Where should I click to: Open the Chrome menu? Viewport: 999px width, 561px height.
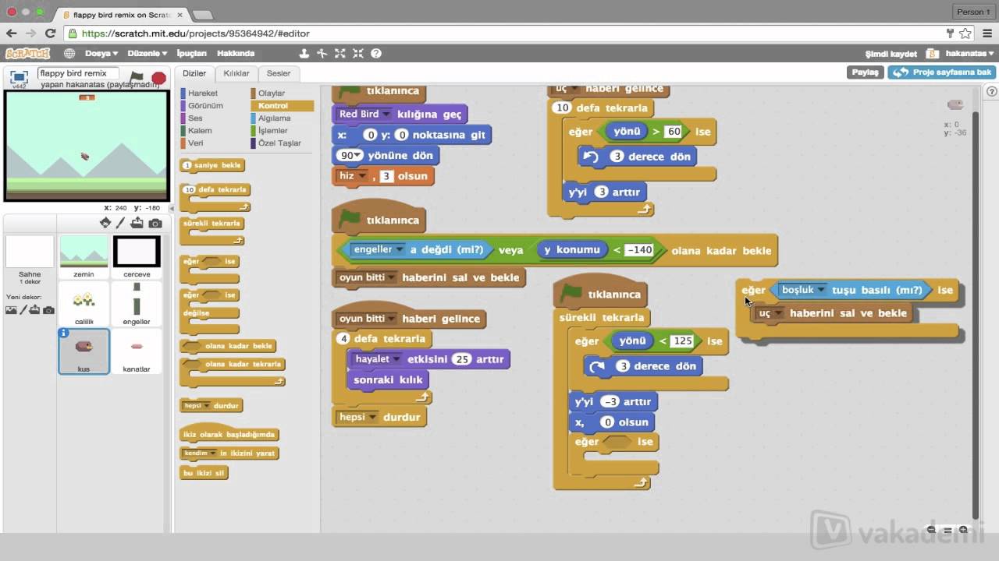[x=987, y=34]
